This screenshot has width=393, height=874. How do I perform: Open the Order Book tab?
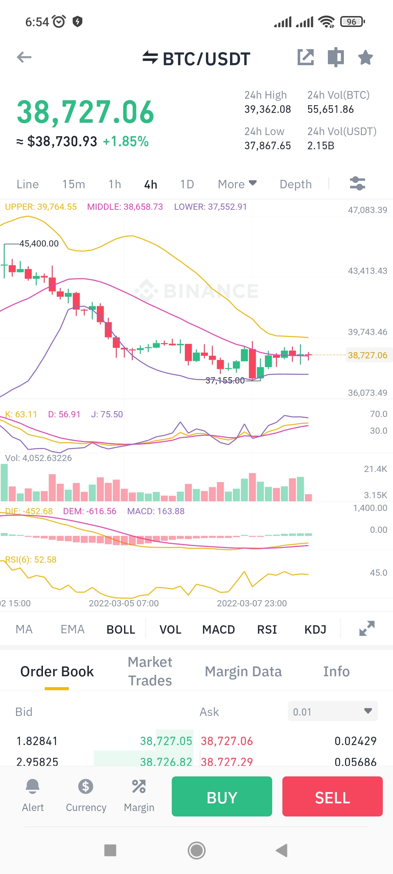pyautogui.click(x=57, y=672)
